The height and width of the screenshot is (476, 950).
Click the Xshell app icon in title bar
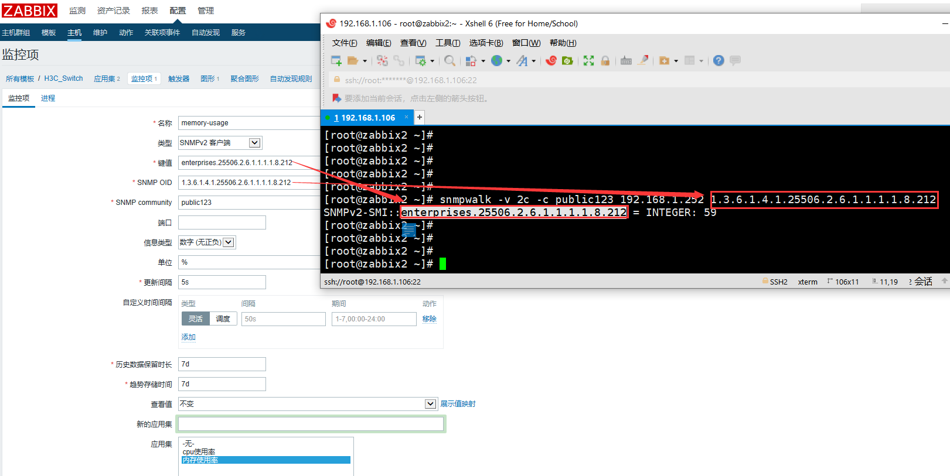(x=331, y=23)
